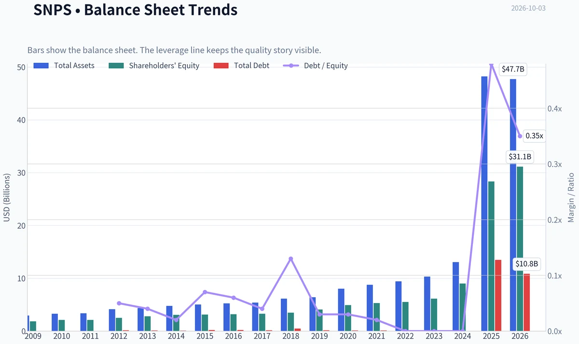Select the $10.8B data label
Viewport: 579px width, 344px height.
click(526, 264)
